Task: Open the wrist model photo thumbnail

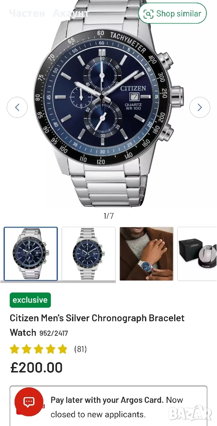Action: click(x=146, y=254)
